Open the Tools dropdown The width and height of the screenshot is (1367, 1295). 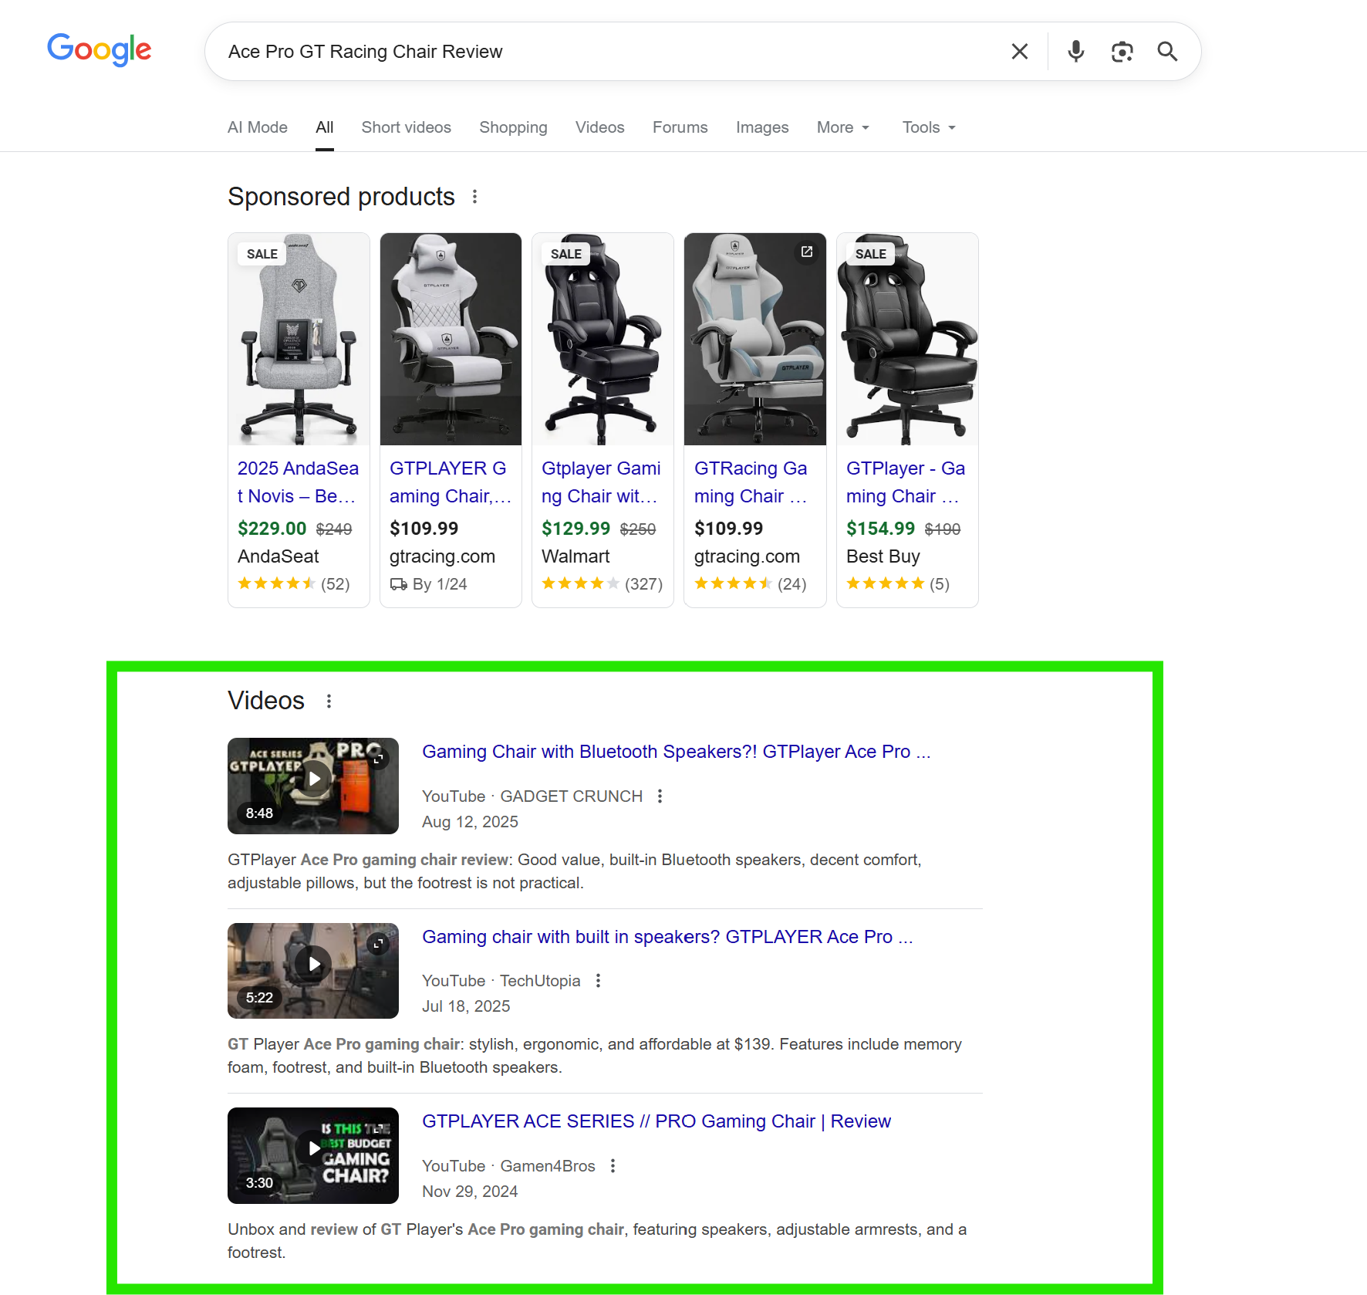927,127
